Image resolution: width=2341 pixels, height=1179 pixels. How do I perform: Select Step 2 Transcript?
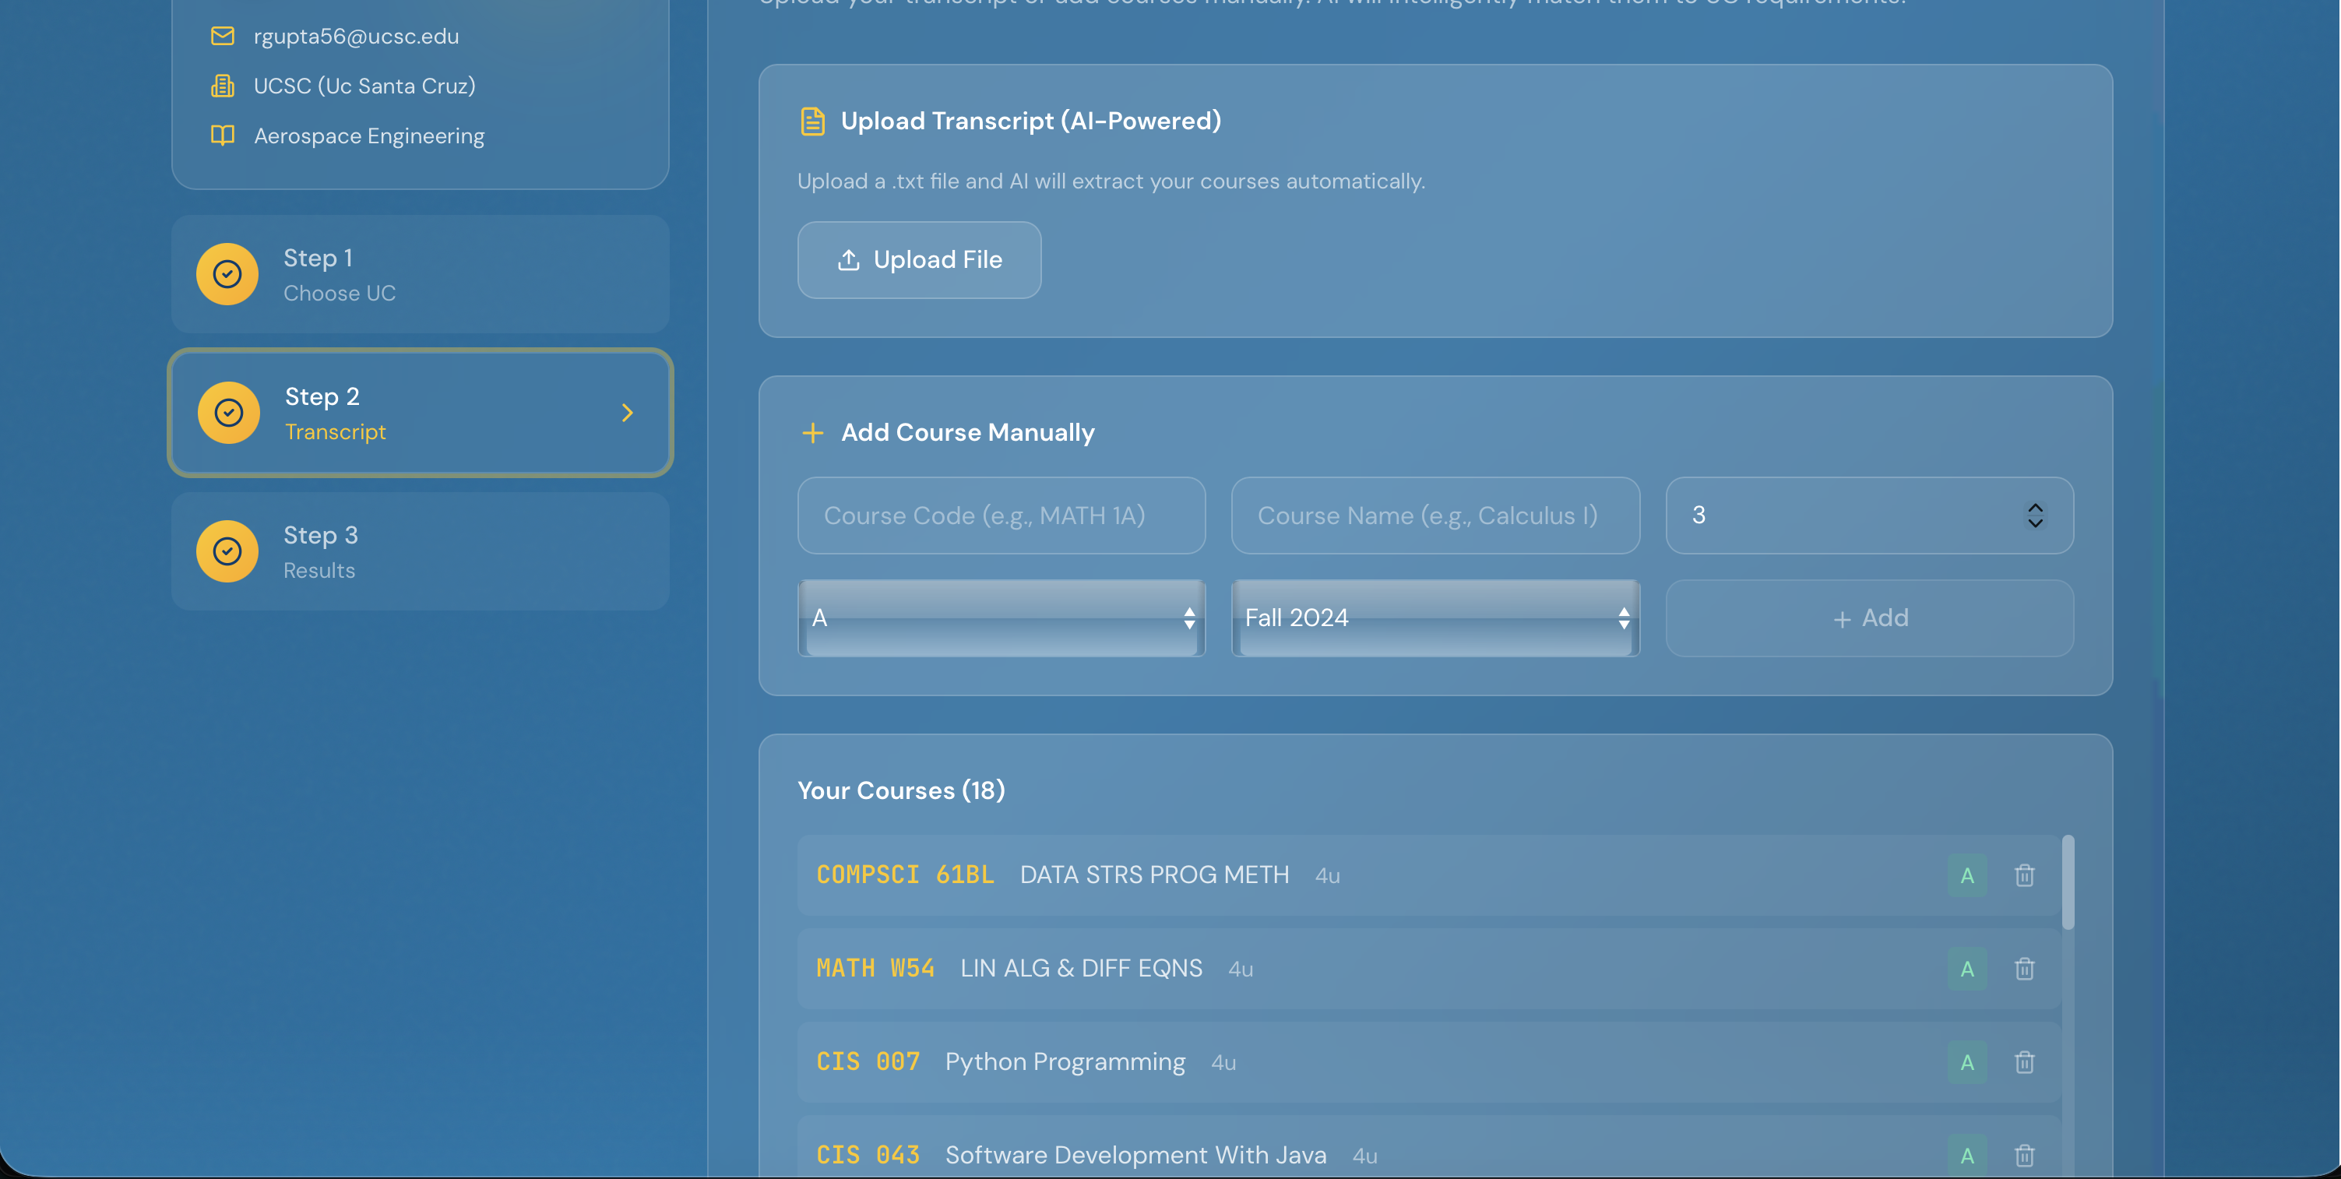420,413
